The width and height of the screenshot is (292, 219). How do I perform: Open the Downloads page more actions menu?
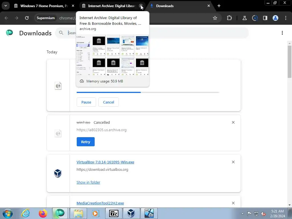pos(282,33)
